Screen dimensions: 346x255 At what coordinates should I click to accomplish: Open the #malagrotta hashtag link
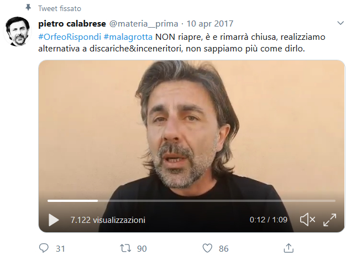tap(128, 37)
